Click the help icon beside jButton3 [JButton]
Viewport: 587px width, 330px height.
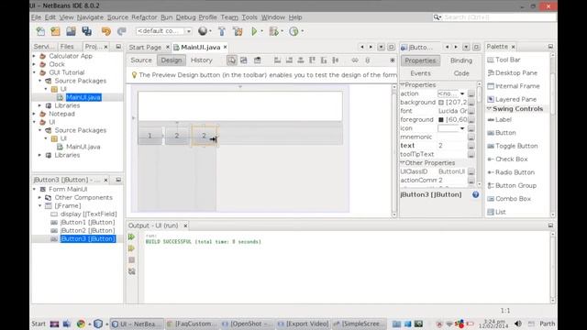click(x=475, y=194)
